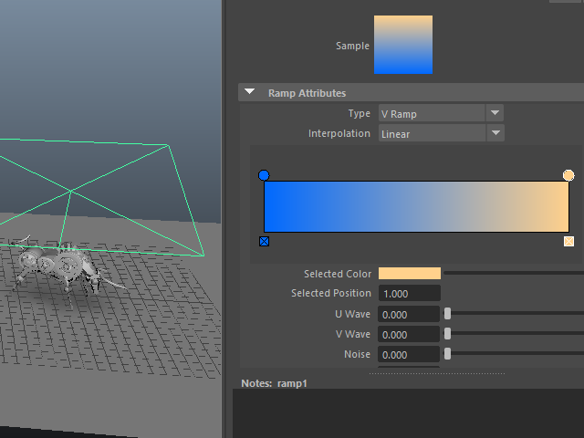Click inside the Notes ramp1 text area
Viewport: 584px width, 438px height.
[408, 413]
